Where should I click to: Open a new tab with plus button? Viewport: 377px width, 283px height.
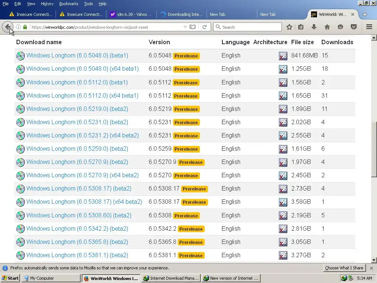coord(365,14)
